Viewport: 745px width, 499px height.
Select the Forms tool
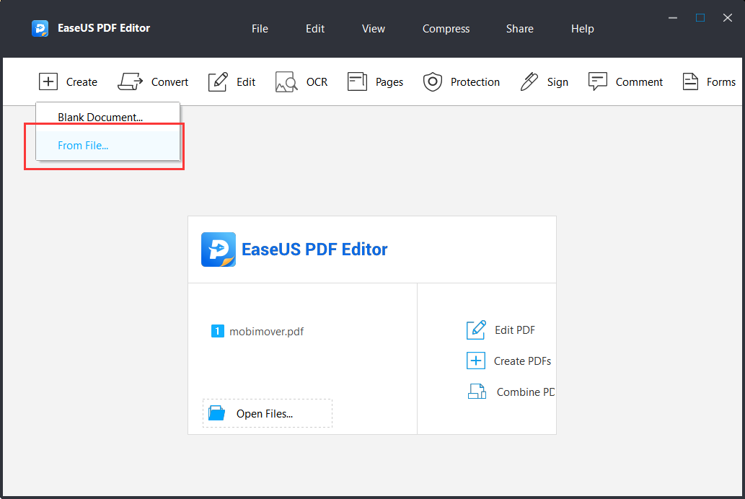point(709,81)
